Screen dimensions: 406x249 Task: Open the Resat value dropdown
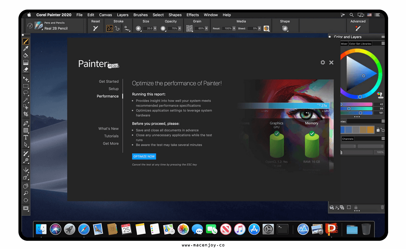pyautogui.click(x=234, y=28)
